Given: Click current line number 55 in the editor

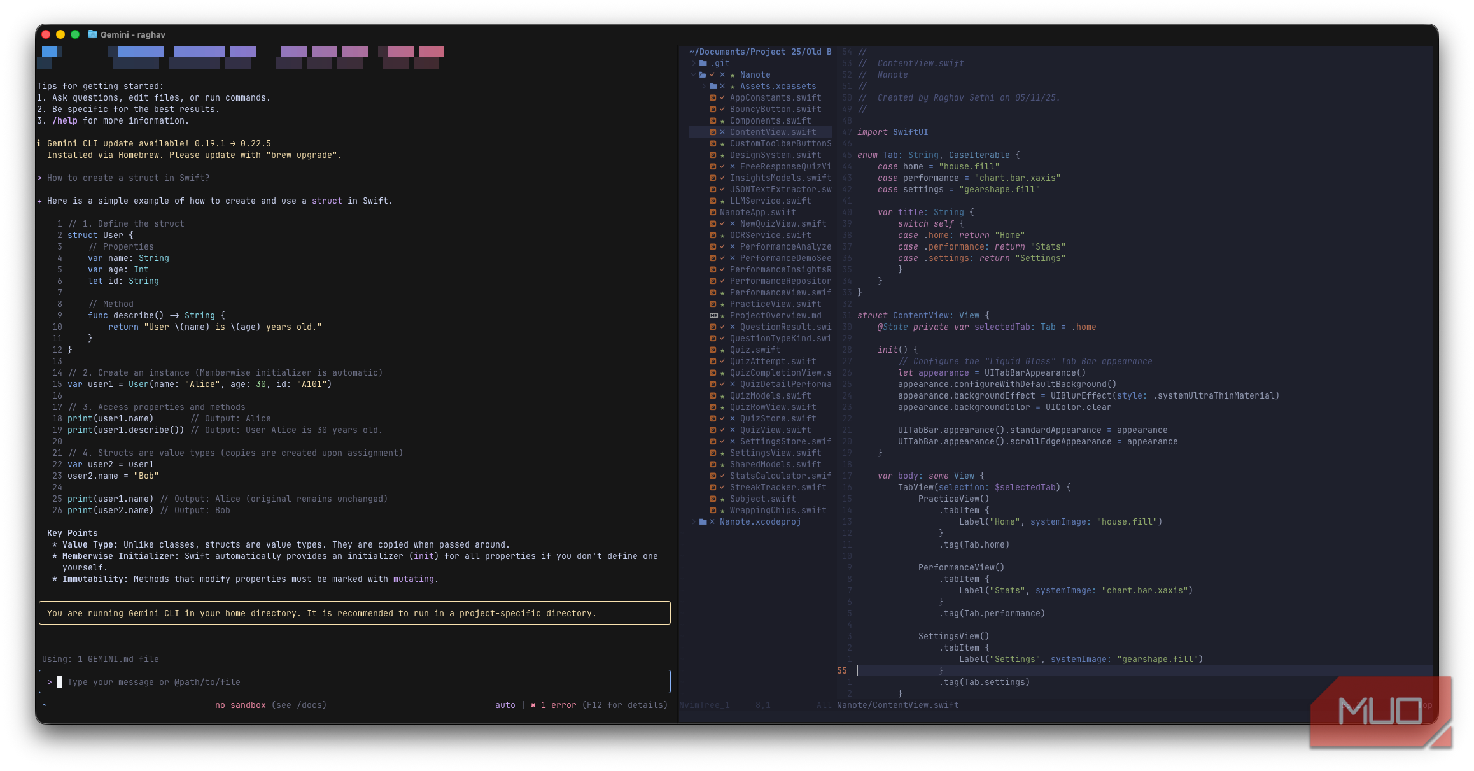Looking at the screenshot, I should coord(842,671).
